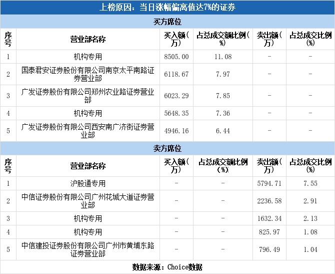The width and height of the screenshot is (335, 274).
Task: Click the percentage value 7.85
Action: point(223,96)
